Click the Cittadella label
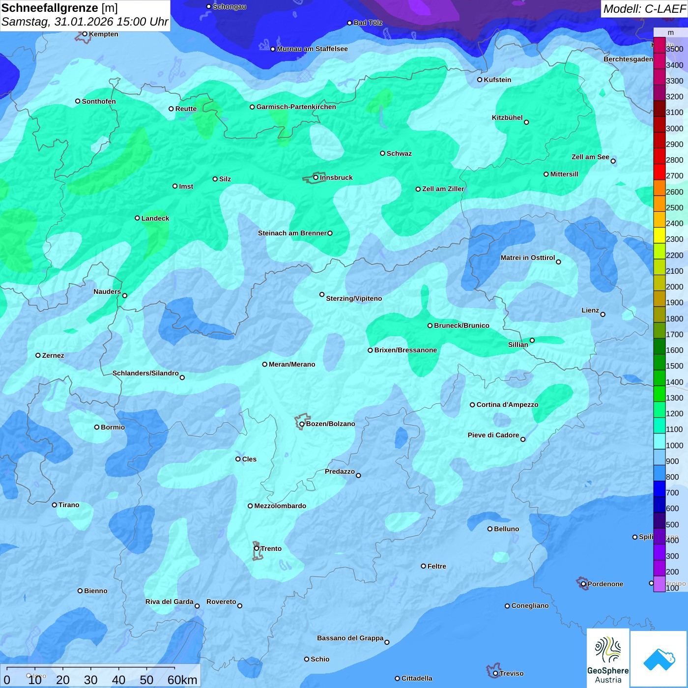 [x=417, y=678]
